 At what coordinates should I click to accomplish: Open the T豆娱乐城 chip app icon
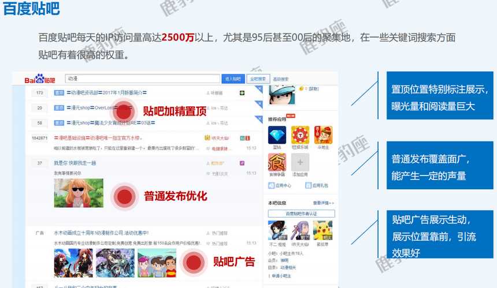(300, 135)
